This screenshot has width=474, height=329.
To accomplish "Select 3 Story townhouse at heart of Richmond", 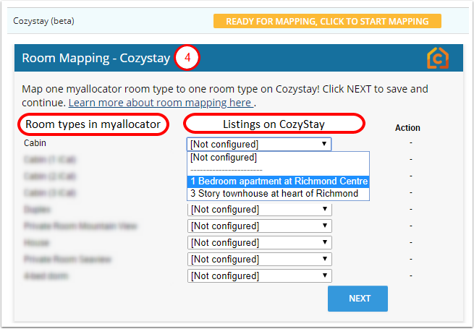I will click(278, 193).
